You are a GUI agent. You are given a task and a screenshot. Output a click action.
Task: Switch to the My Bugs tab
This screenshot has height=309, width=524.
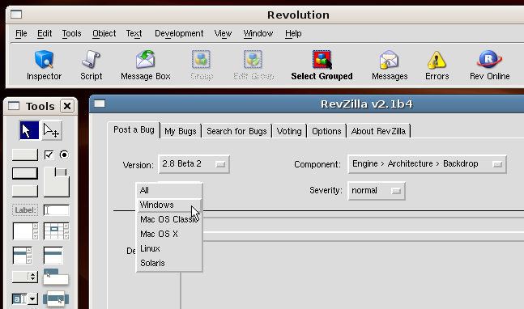pyautogui.click(x=180, y=131)
